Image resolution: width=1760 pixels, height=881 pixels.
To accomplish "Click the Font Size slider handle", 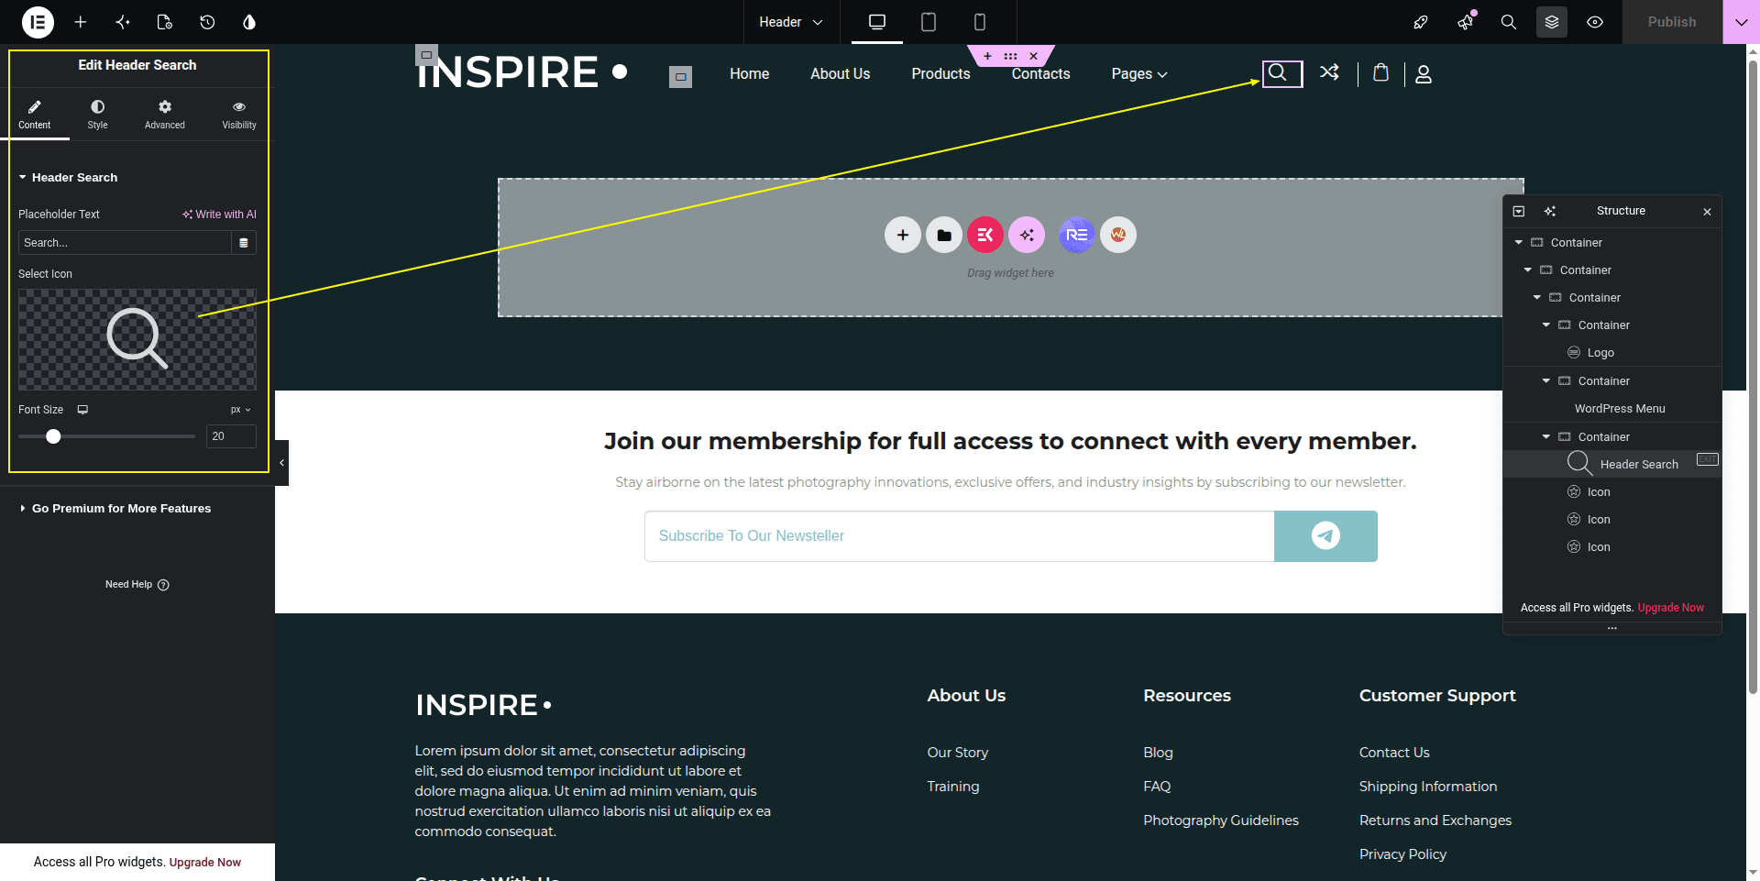I will point(53,436).
